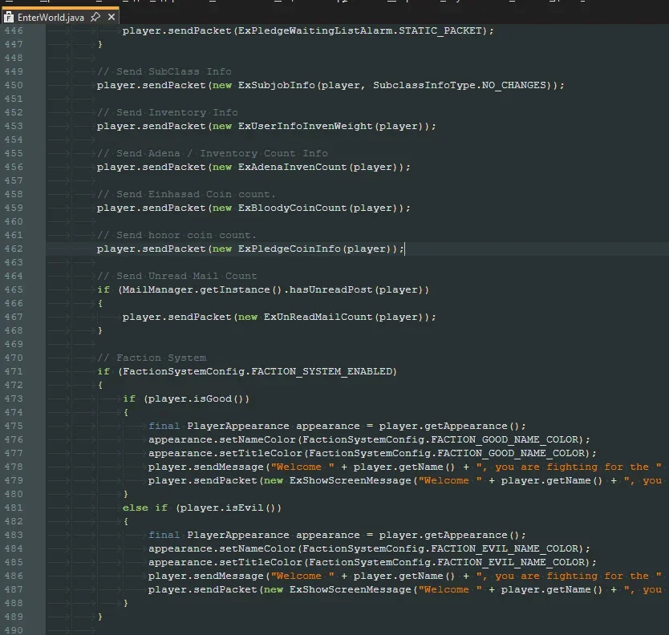Click ExShowScreenMessage on line 479
The width and height of the screenshot is (669, 635).
pyautogui.click(x=350, y=481)
